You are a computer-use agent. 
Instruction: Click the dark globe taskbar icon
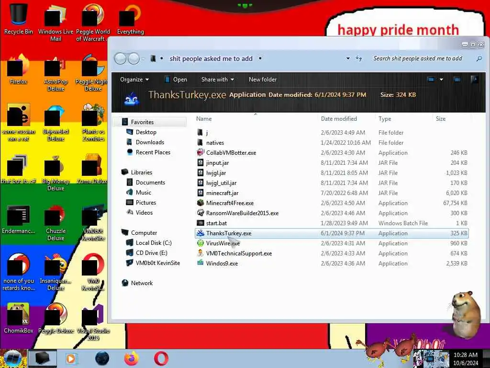click(102, 358)
